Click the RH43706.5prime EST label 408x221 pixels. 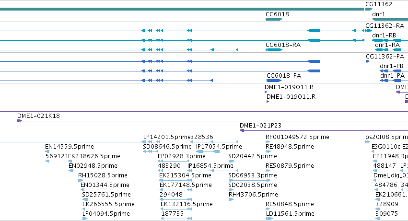(253, 195)
